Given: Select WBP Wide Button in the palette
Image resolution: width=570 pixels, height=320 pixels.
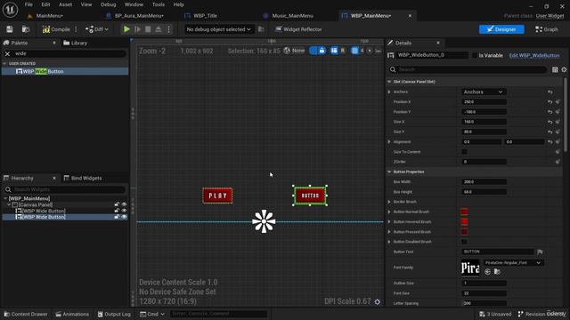Looking at the screenshot, I should 65,71.
